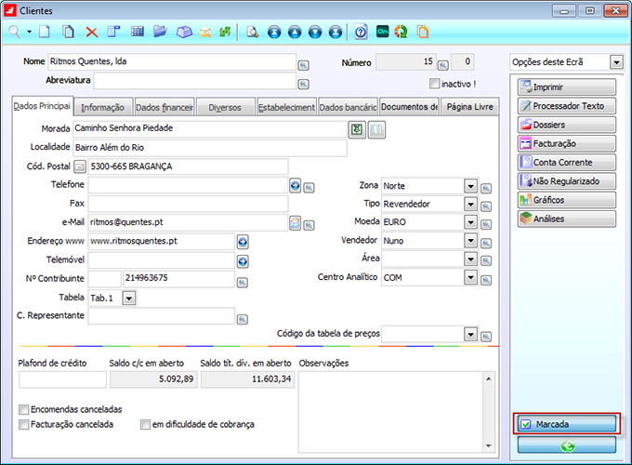Viewport: 632px width, 465px height.
Task: Click the Imprimir button
Action: click(567, 87)
